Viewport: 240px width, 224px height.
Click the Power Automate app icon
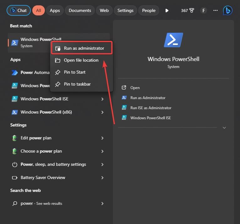click(15, 73)
